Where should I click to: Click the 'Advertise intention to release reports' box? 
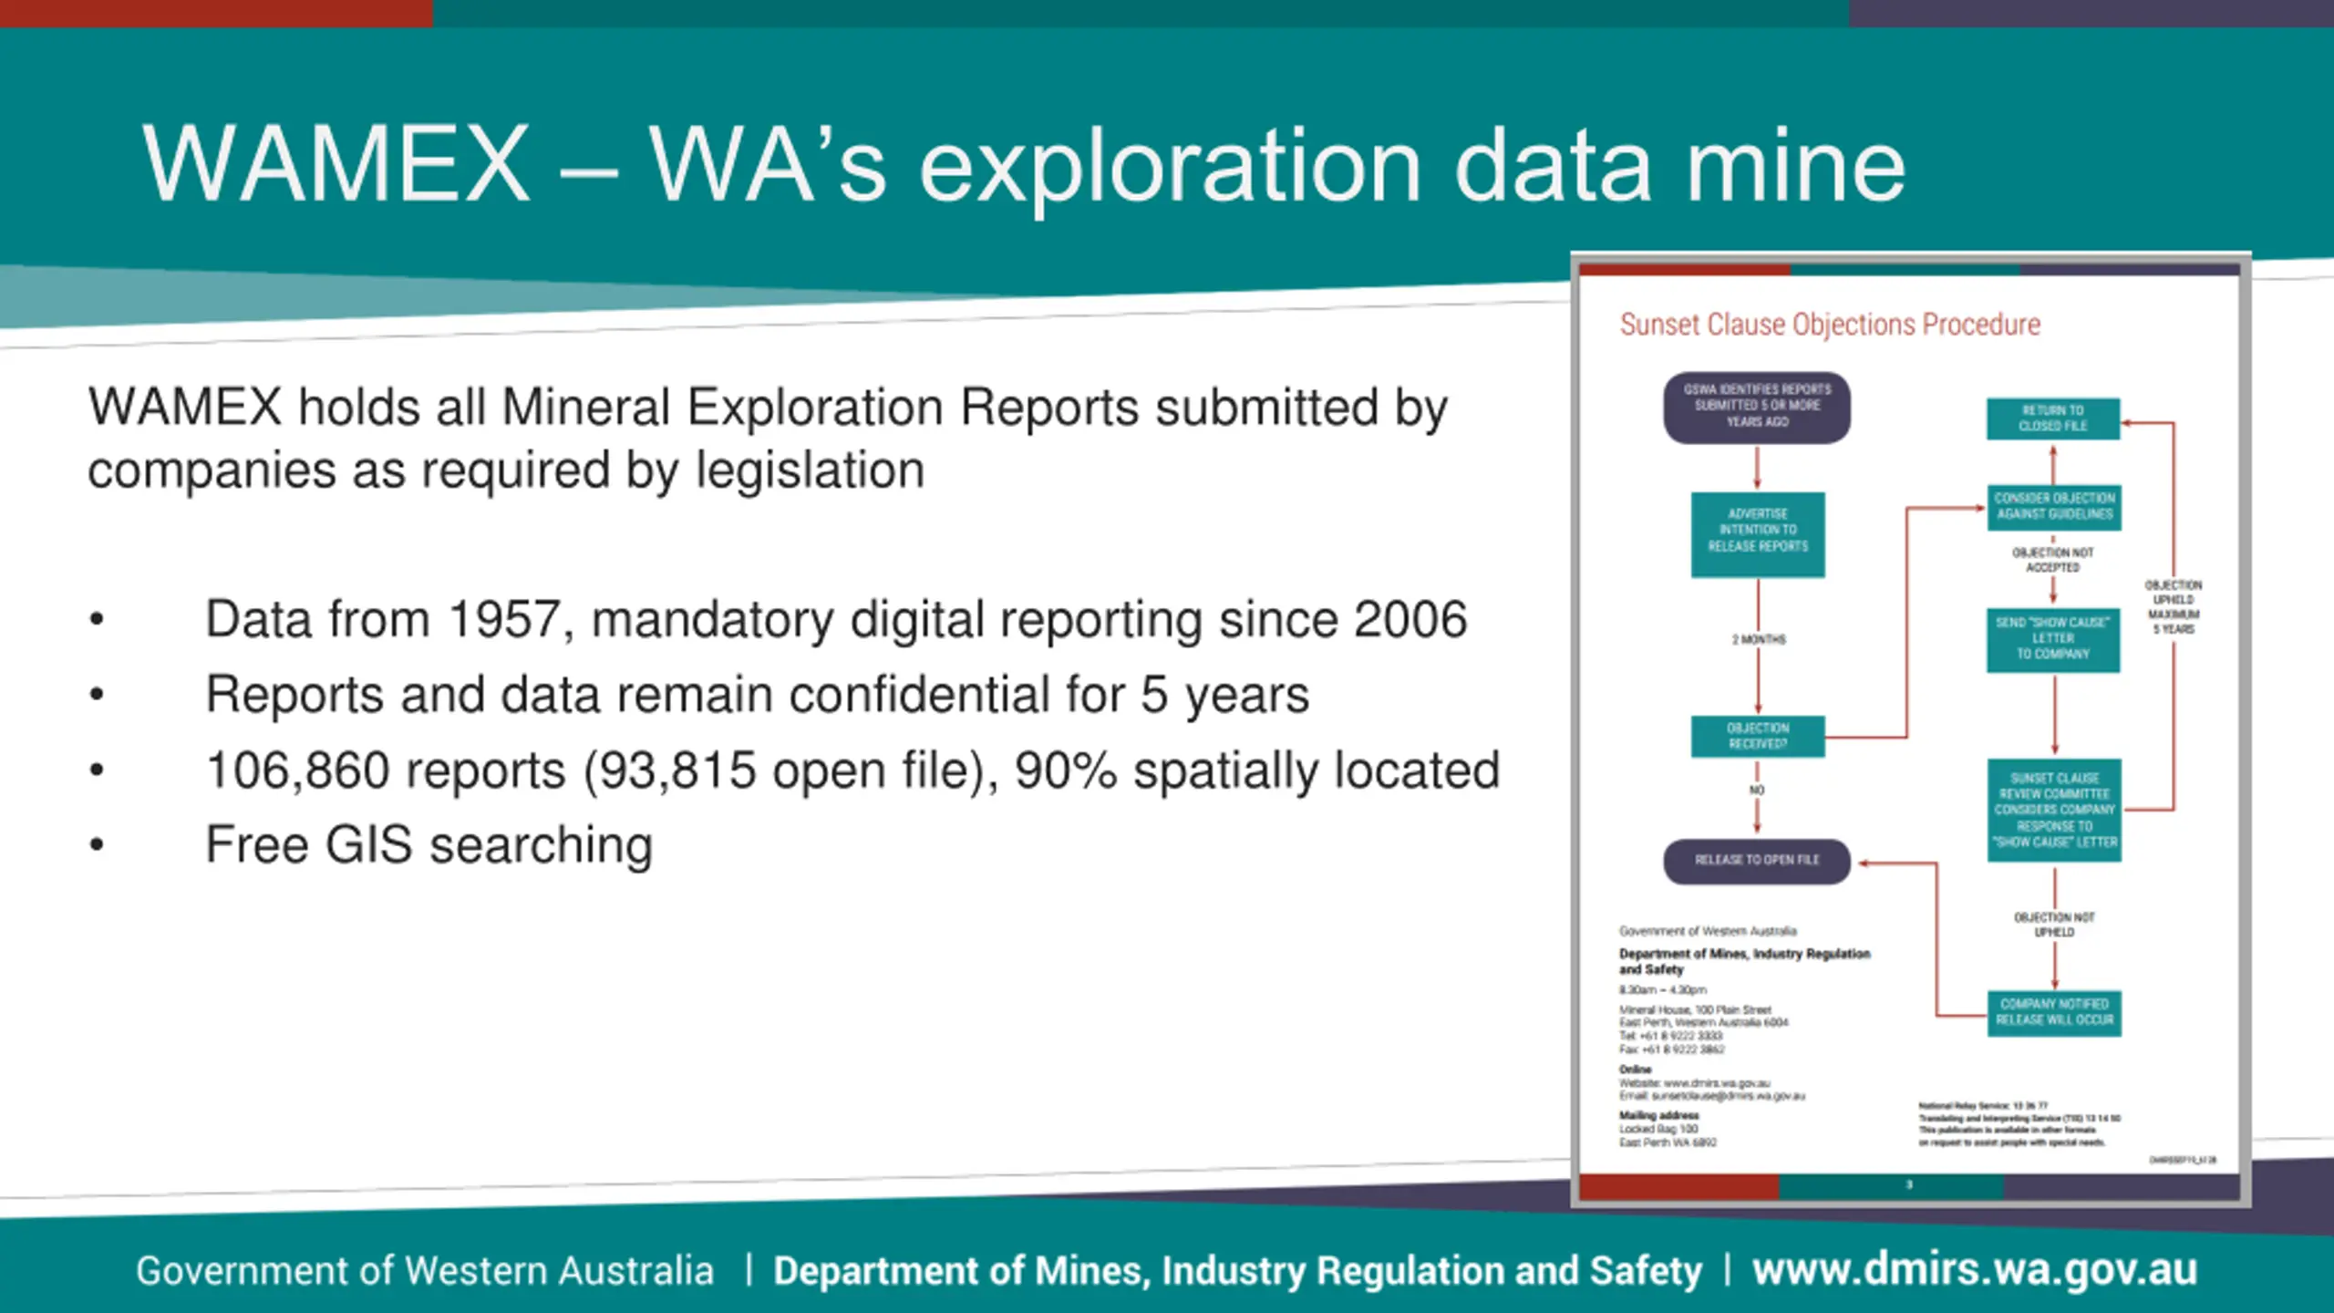click(1758, 534)
